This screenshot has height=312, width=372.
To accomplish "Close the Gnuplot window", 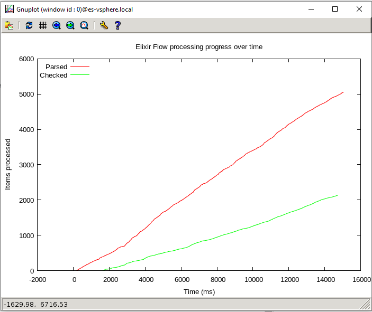I will click(x=359, y=9).
